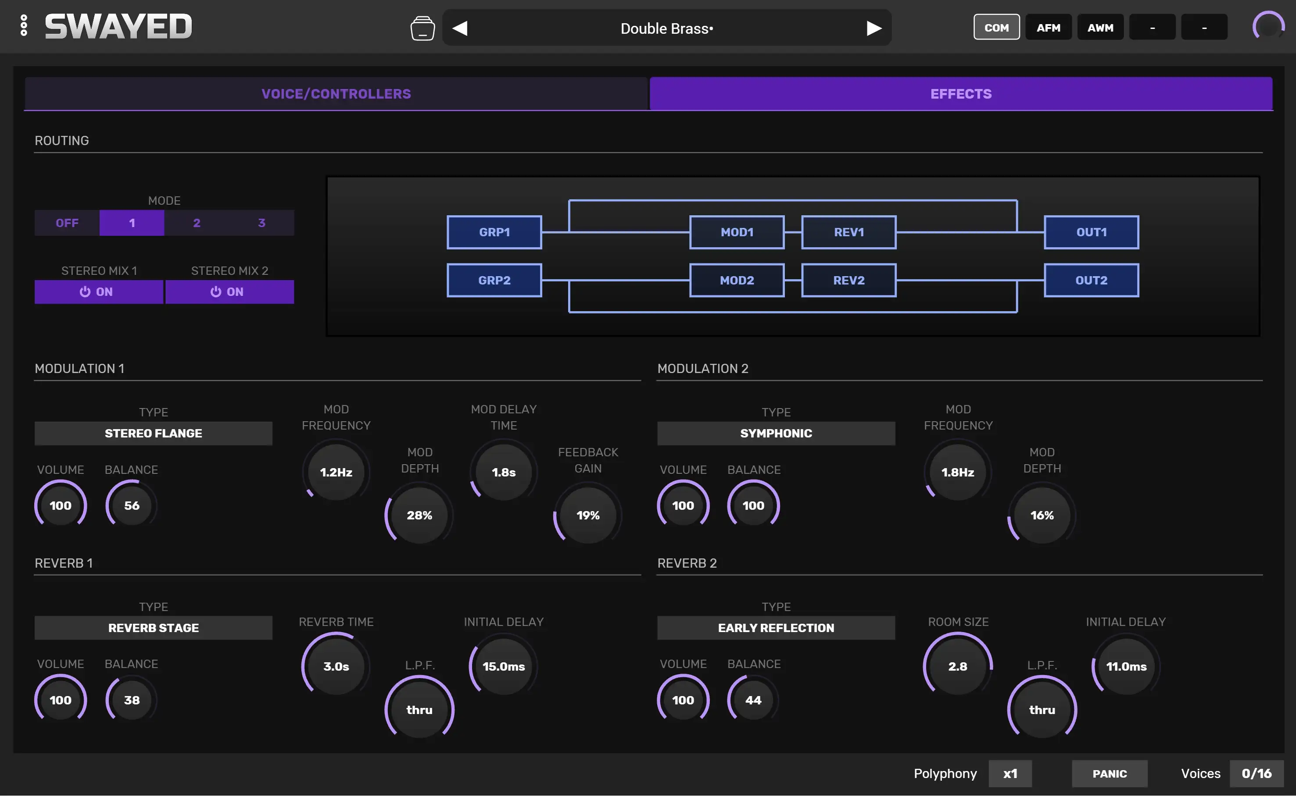The width and height of the screenshot is (1296, 796).
Task: Open Reverb 2 type Early Reflection dropdown
Action: pos(776,628)
